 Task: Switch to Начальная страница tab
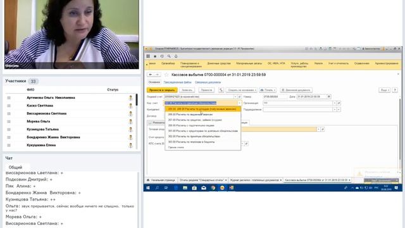point(161,180)
